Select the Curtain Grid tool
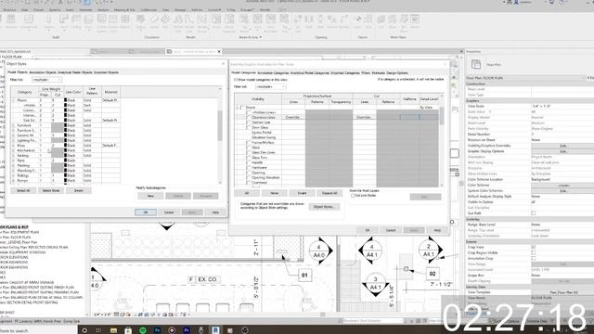The height and width of the screenshot is (334, 594). 113,22
